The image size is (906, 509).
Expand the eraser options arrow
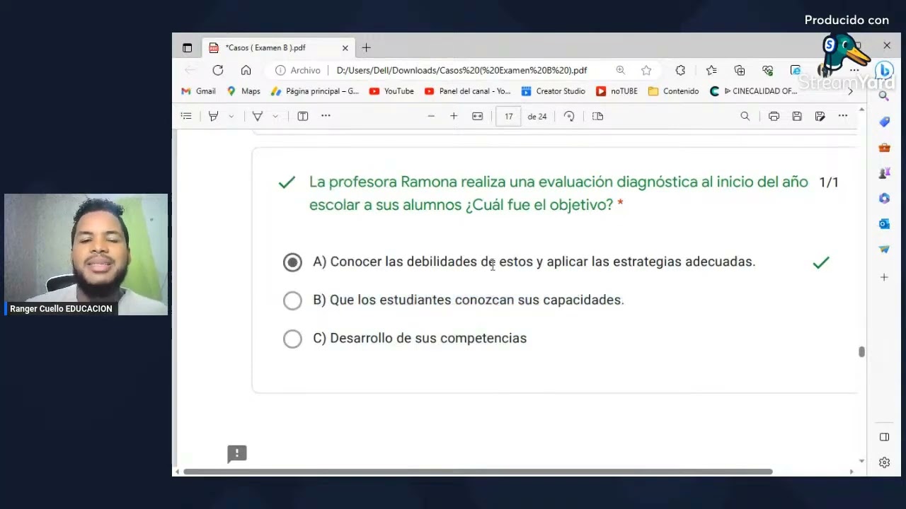coord(275,116)
